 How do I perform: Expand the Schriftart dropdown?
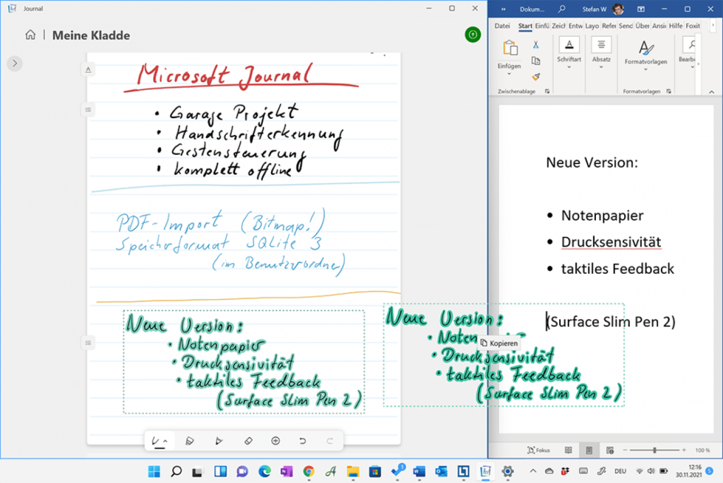[x=569, y=60]
